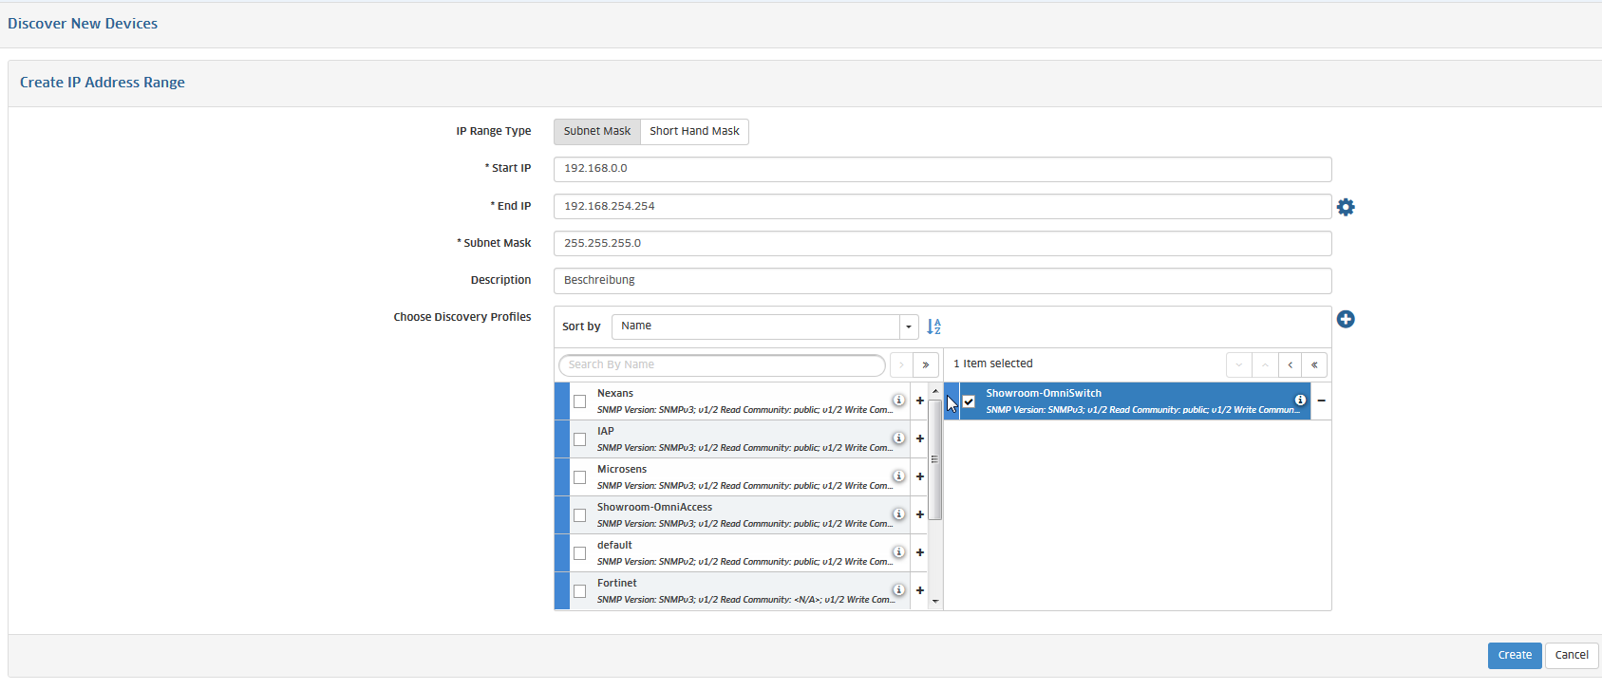
Task: Click the move-all-right double chevron button
Action: (x=926, y=365)
